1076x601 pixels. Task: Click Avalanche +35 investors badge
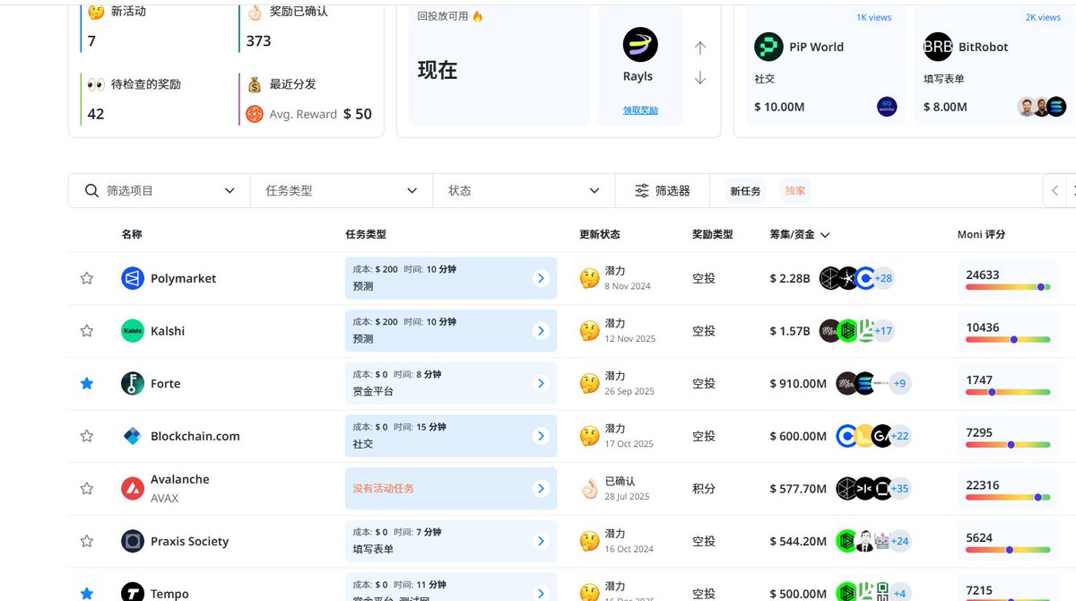899,489
